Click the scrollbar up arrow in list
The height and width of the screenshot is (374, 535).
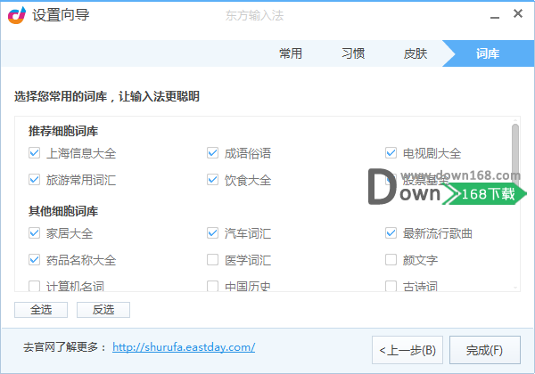click(x=515, y=120)
